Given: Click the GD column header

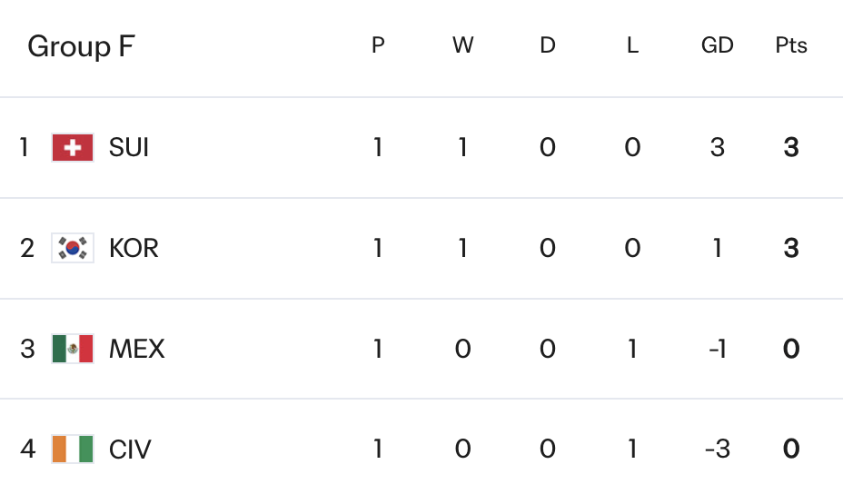Looking at the screenshot, I should point(717,45).
